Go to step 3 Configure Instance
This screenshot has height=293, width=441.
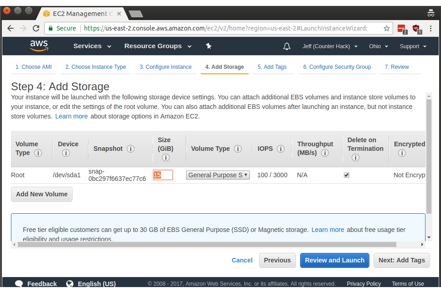[166, 67]
